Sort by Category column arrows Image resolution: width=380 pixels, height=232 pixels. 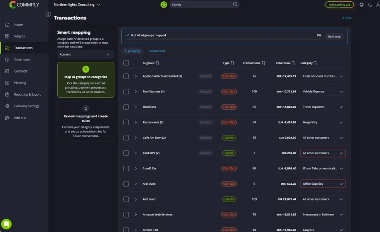pyautogui.click(x=316, y=63)
